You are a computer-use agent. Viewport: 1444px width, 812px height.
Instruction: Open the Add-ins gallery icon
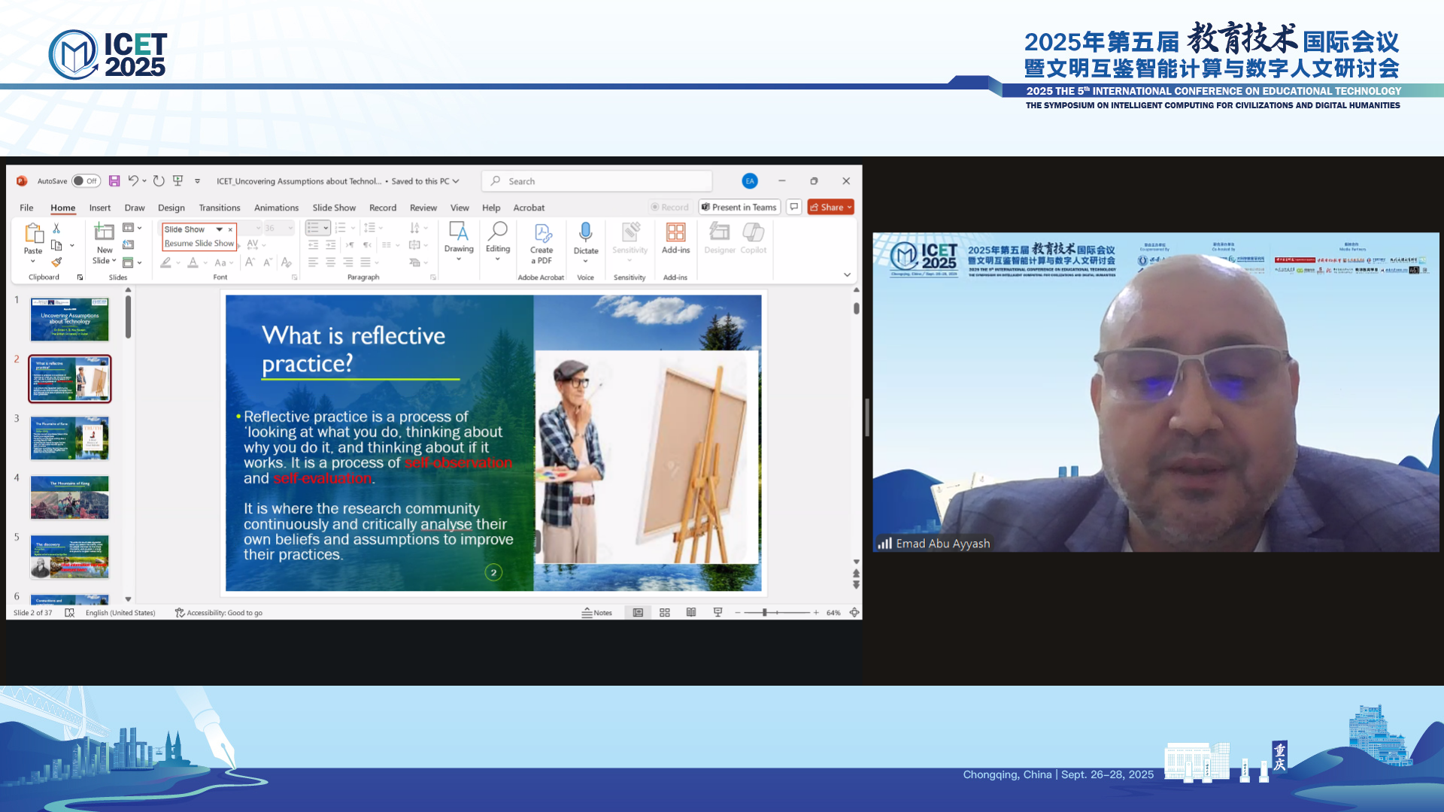click(675, 232)
